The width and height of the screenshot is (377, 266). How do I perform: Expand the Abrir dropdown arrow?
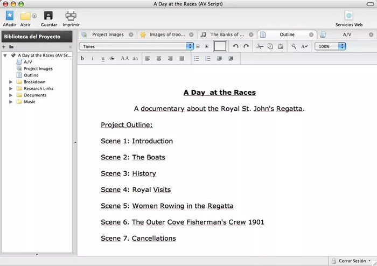[x=34, y=16]
